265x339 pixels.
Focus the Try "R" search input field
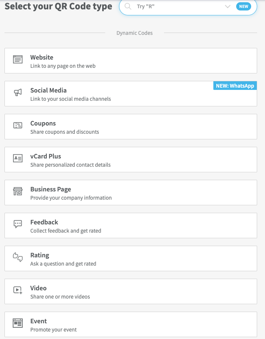(176, 6)
